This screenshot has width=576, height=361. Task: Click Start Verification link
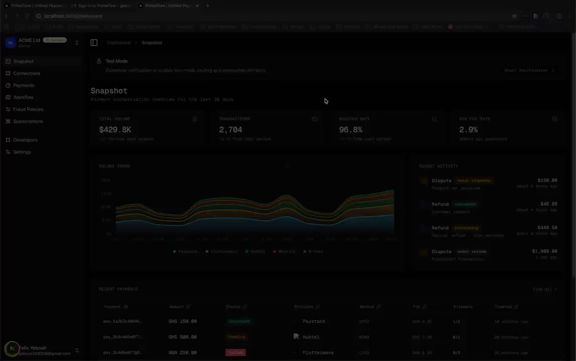click(x=529, y=70)
